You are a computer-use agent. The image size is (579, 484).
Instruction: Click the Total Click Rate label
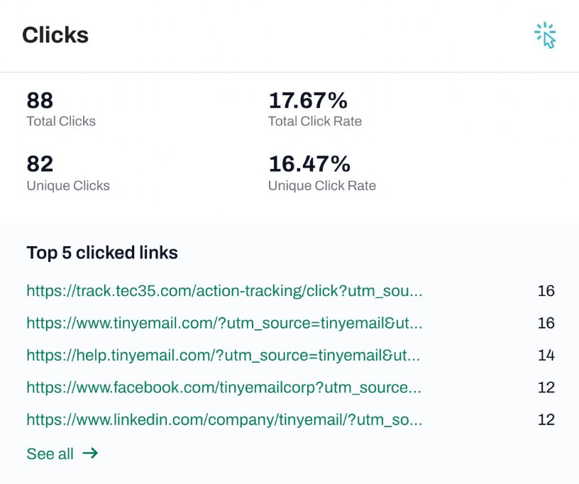click(x=315, y=121)
